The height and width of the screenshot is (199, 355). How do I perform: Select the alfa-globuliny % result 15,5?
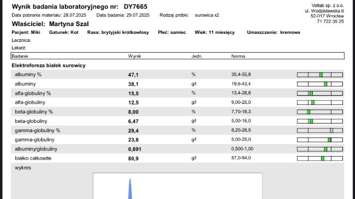[133, 94]
